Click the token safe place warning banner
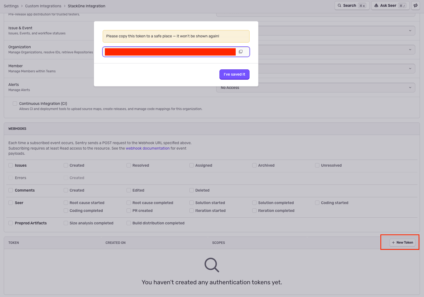Viewport: 424px width, 297px height. [x=176, y=36]
